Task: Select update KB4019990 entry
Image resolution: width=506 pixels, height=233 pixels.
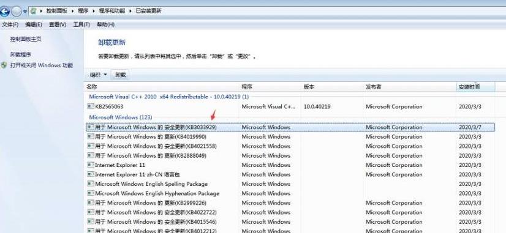Action: tap(151, 136)
